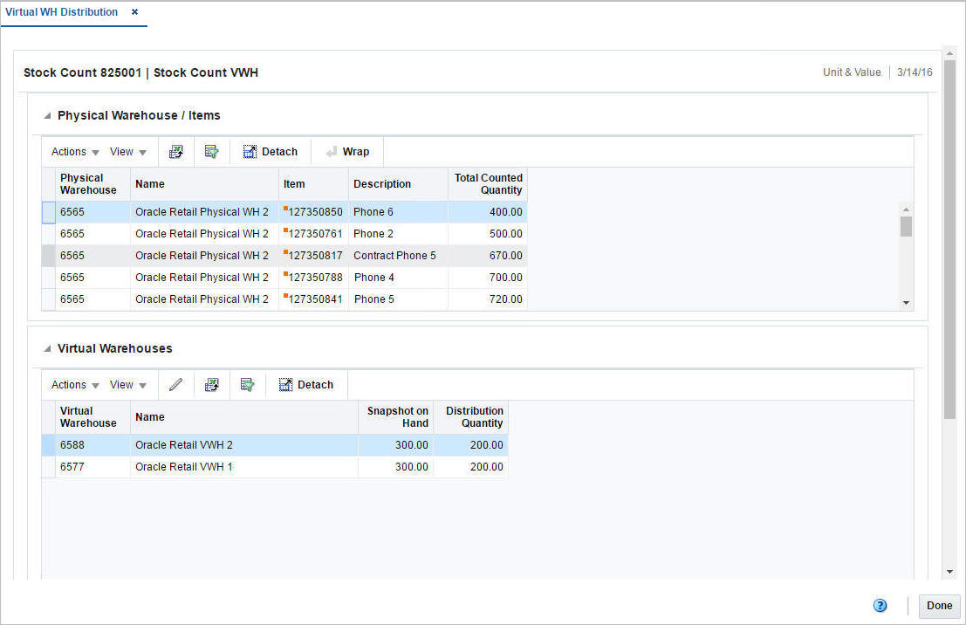Export Virtual Warehouses table to Excel
This screenshot has height=625, width=966.
pos(212,384)
